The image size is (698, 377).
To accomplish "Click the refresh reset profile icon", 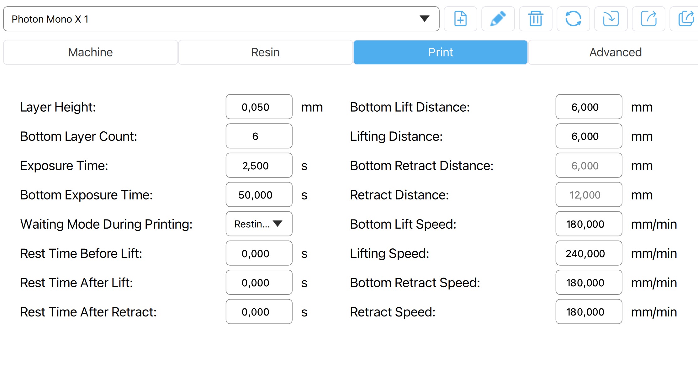I will [x=573, y=19].
